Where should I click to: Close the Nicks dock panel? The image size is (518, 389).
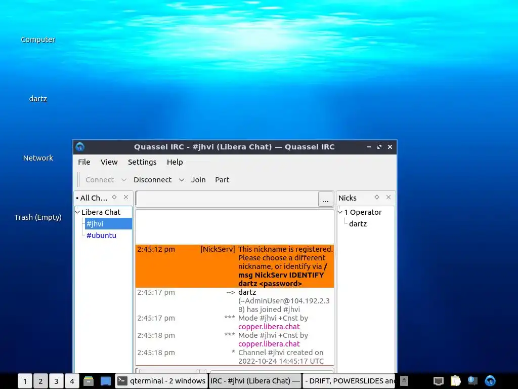(388, 197)
